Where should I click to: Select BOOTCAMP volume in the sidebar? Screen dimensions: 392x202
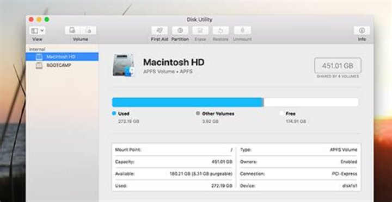(x=62, y=65)
